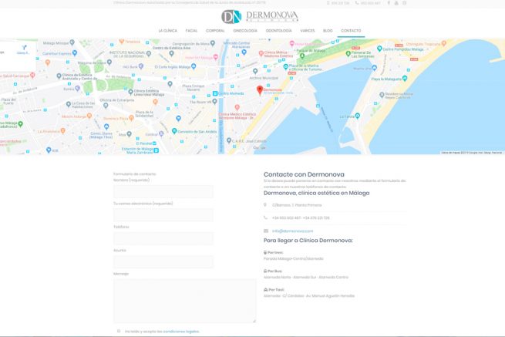Click the Google logo on the map

[x=259, y=147]
